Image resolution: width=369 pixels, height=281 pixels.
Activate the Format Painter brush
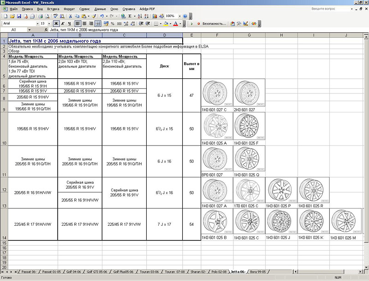[94, 16]
